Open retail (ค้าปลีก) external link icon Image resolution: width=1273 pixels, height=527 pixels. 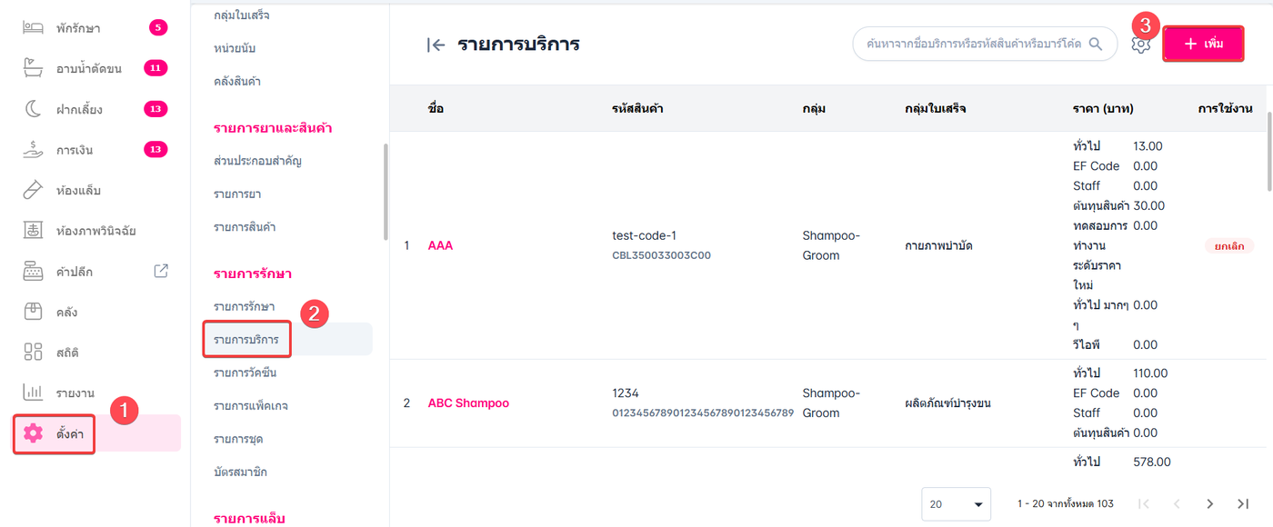(161, 271)
